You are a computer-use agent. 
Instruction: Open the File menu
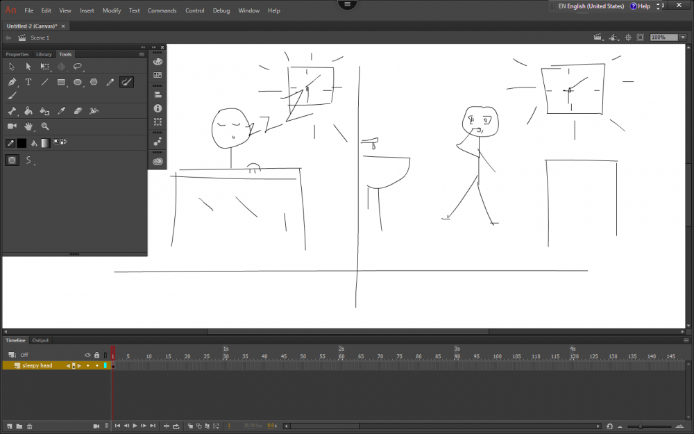(28, 10)
